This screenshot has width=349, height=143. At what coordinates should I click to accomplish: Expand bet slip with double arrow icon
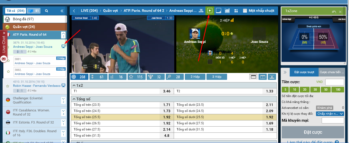[285, 72]
